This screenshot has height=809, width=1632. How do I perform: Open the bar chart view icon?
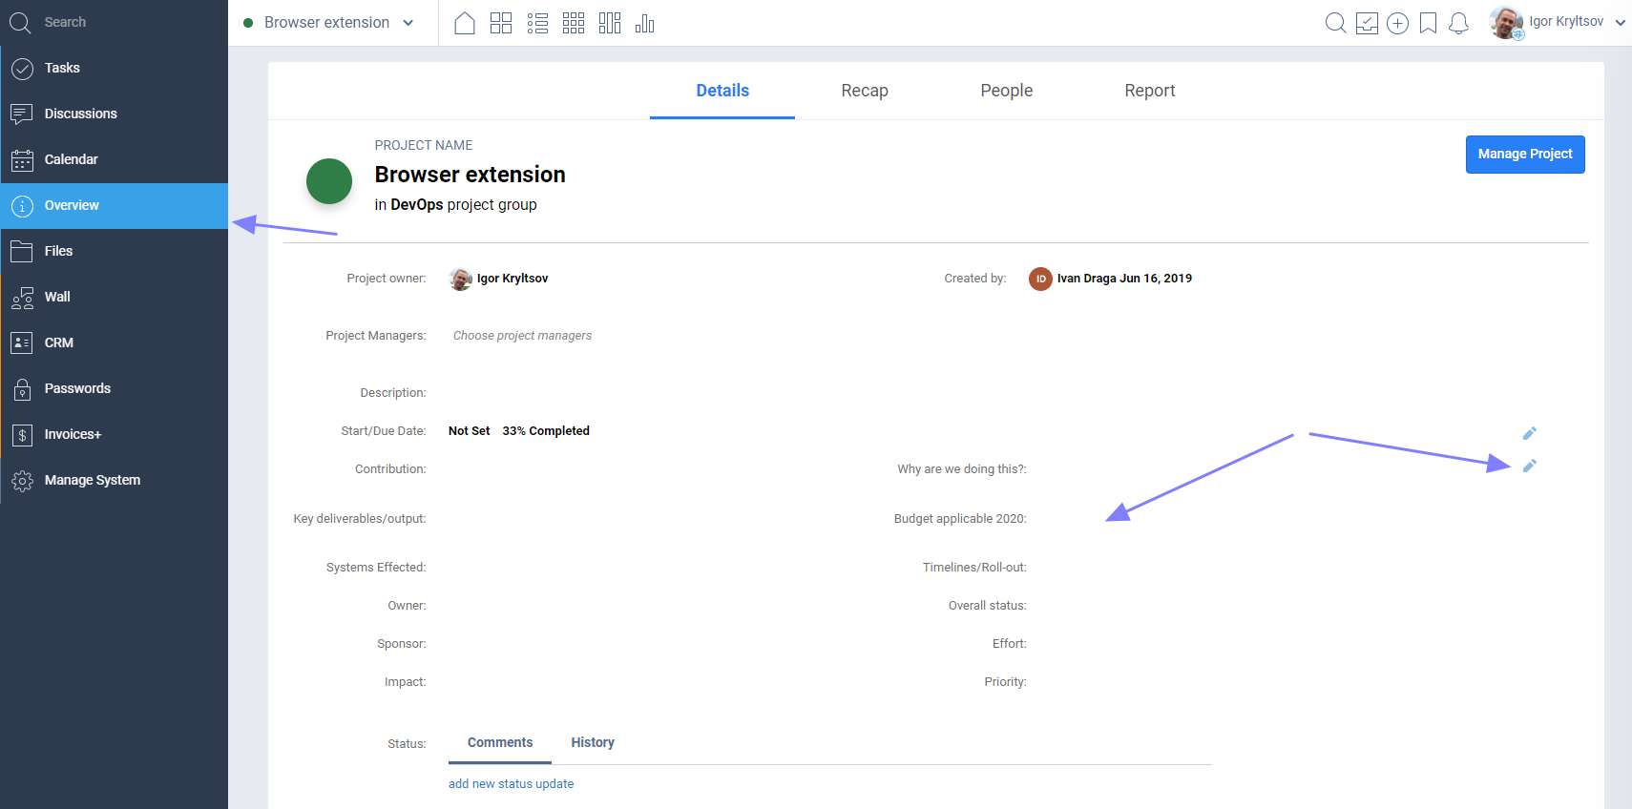click(645, 23)
